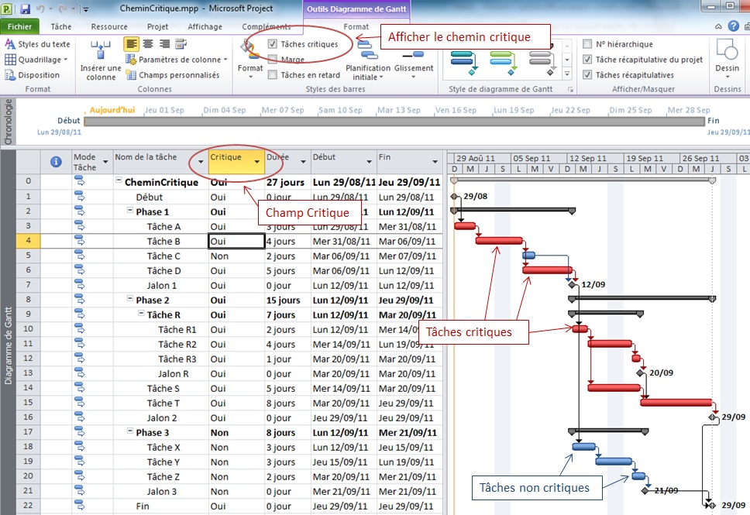Click the Redo arrow icon
The image size is (750, 515).
(x=62, y=9)
